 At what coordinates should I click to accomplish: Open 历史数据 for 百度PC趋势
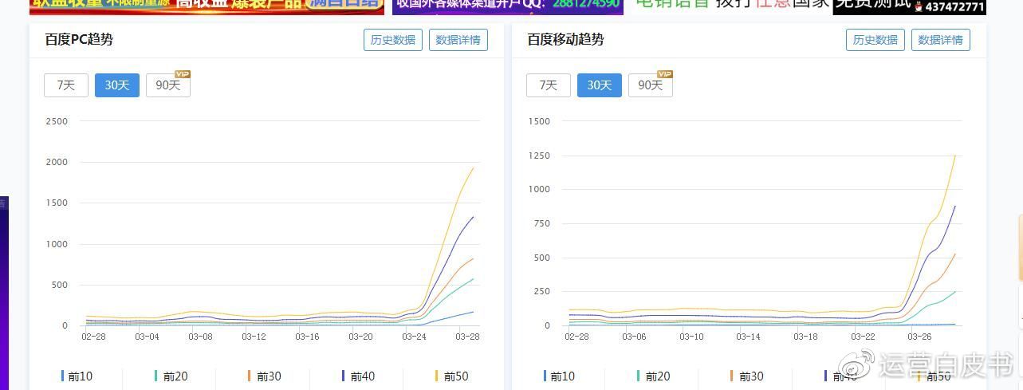coord(393,40)
